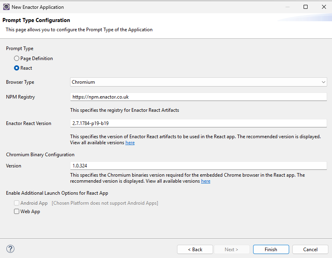Tick the Android App checkbox
332x258 pixels.
pyautogui.click(x=17, y=203)
